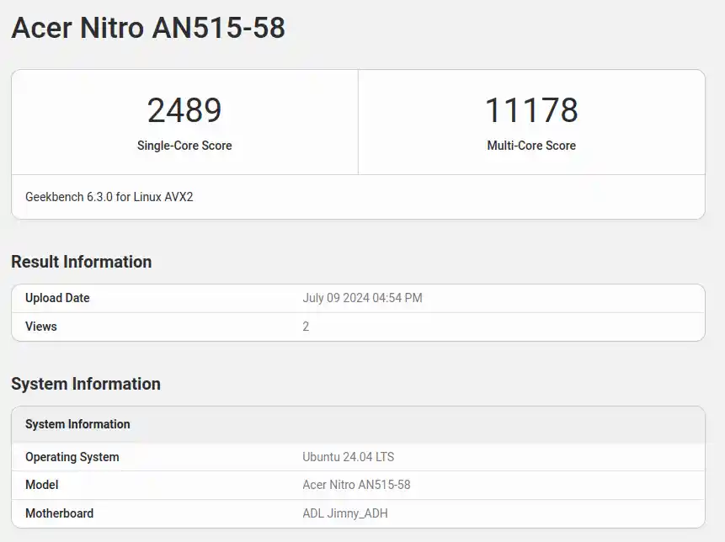The image size is (725, 542).
Task: Click the Operating System row label
Action: [x=72, y=457]
